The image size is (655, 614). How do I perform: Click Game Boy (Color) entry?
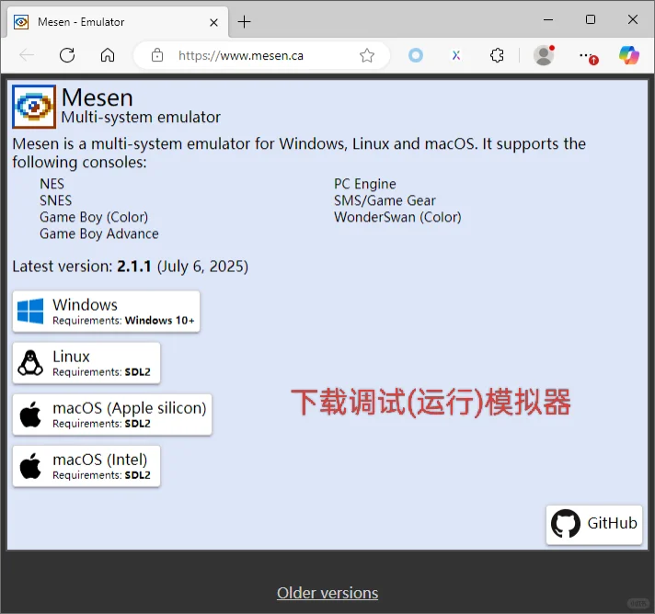click(94, 217)
